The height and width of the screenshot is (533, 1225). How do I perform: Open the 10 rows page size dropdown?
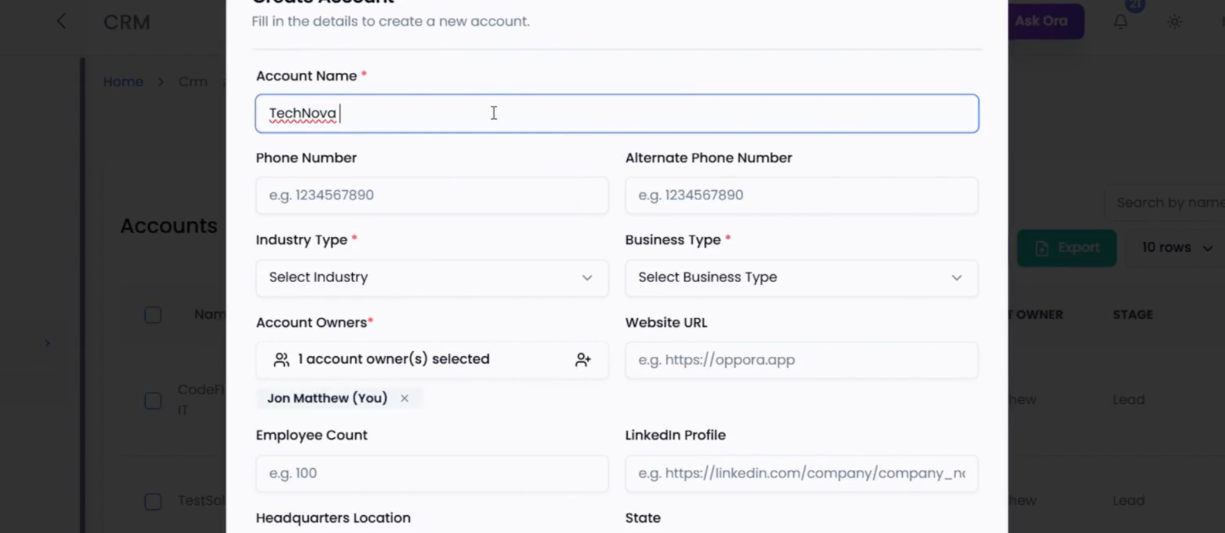point(1176,248)
